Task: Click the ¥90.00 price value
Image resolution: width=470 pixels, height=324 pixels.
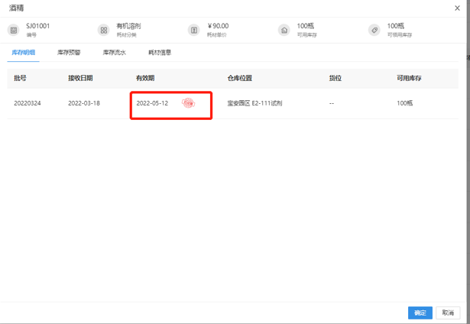Action: click(218, 26)
